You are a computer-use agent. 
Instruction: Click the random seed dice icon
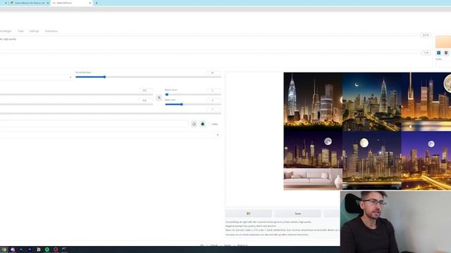click(x=194, y=124)
